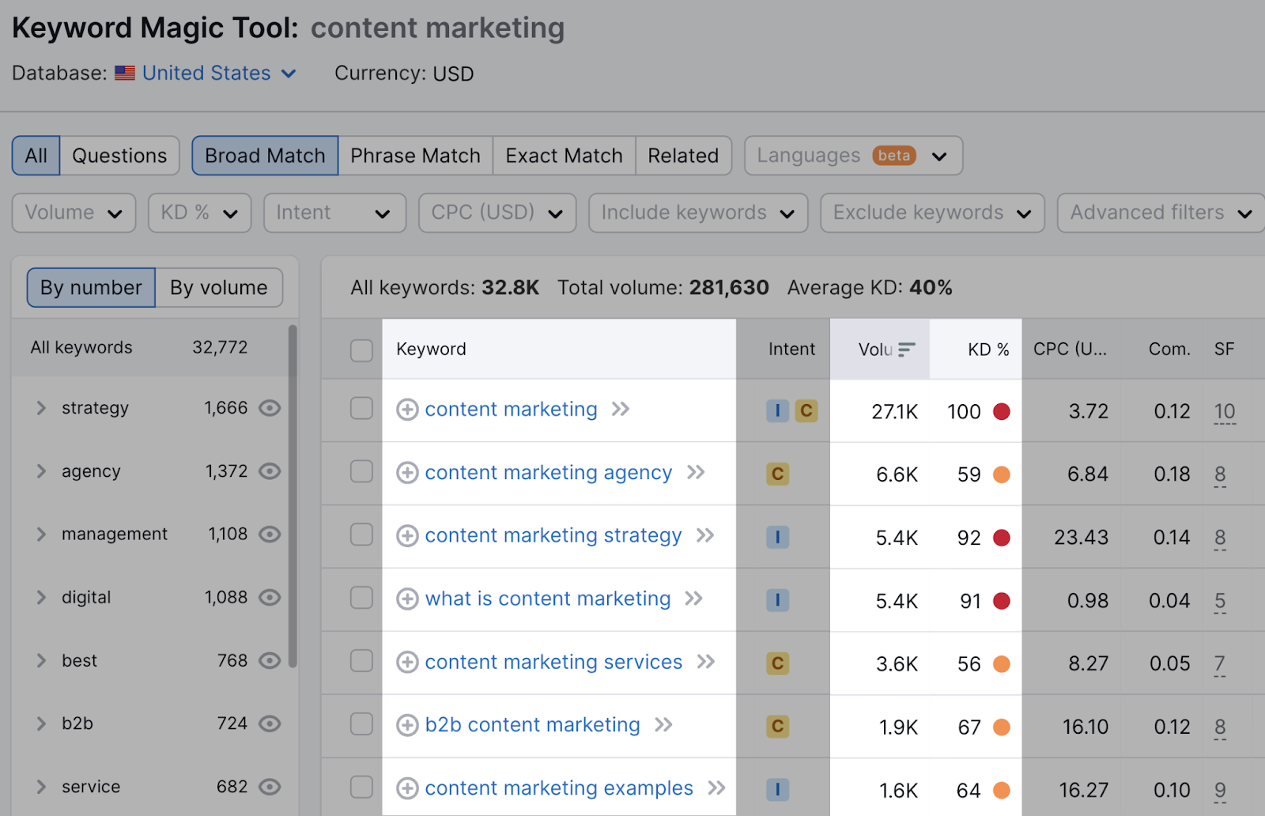Select all keywords using the header checkbox
The height and width of the screenshot is (816, 1265).
361,349
